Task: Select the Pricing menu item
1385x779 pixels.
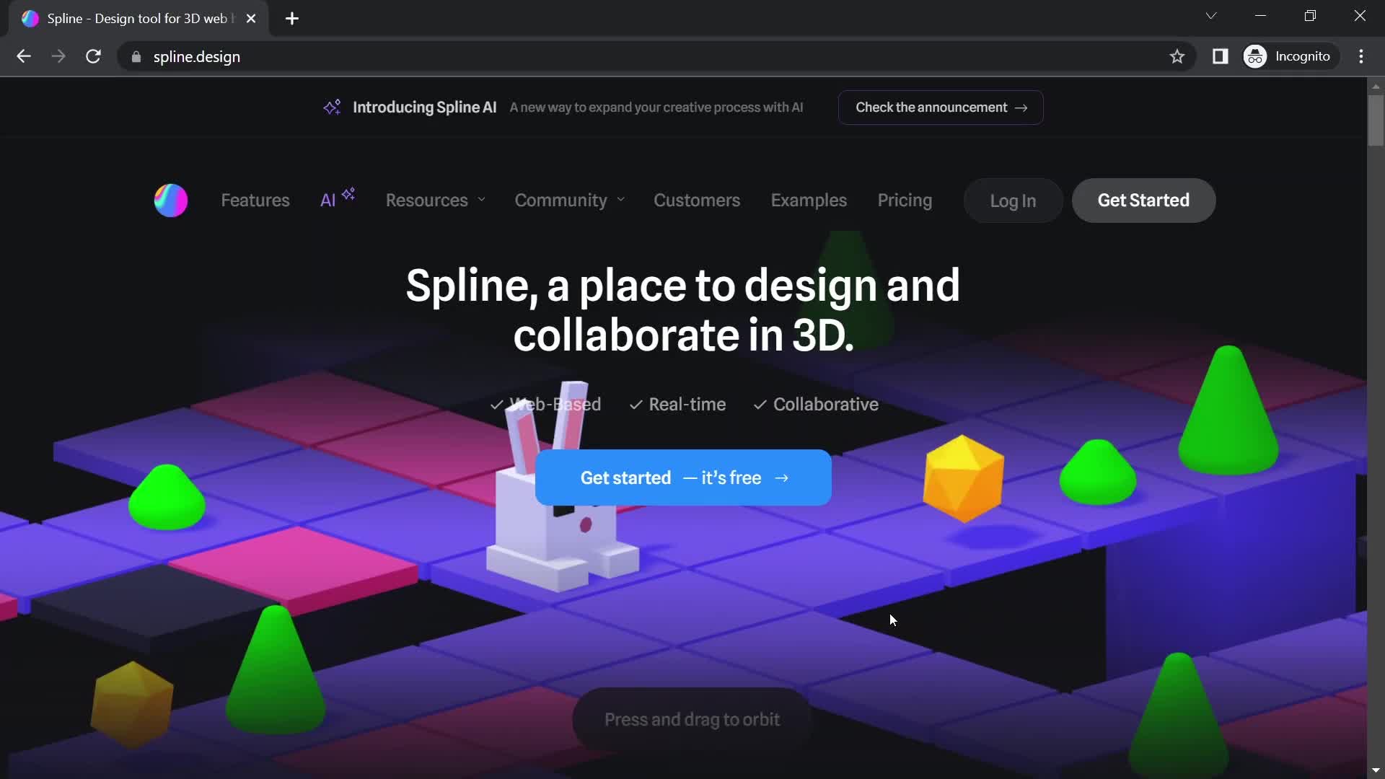Action: click(x=905, y=200)
